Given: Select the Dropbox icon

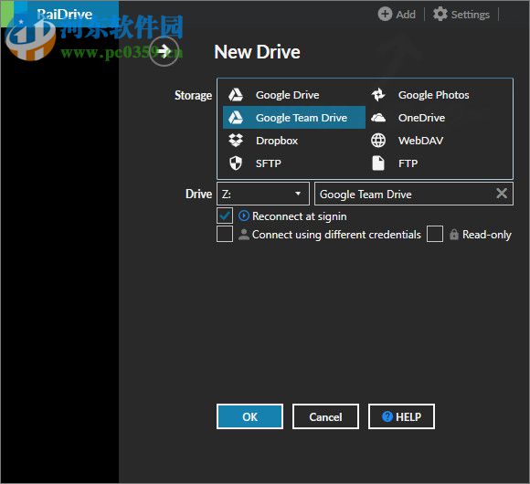Looking at the screenshot, I should click(x=236, y=140).
